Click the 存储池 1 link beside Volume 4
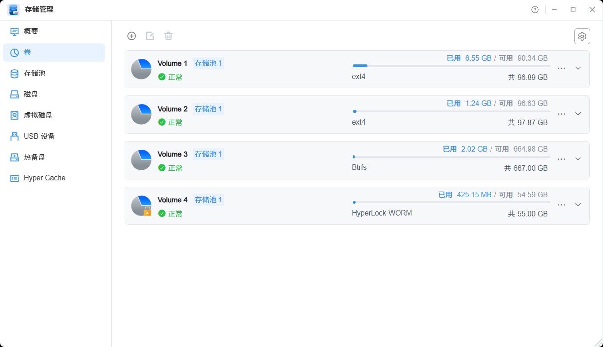This screenshot has height=347, width=603. (208, 200)
